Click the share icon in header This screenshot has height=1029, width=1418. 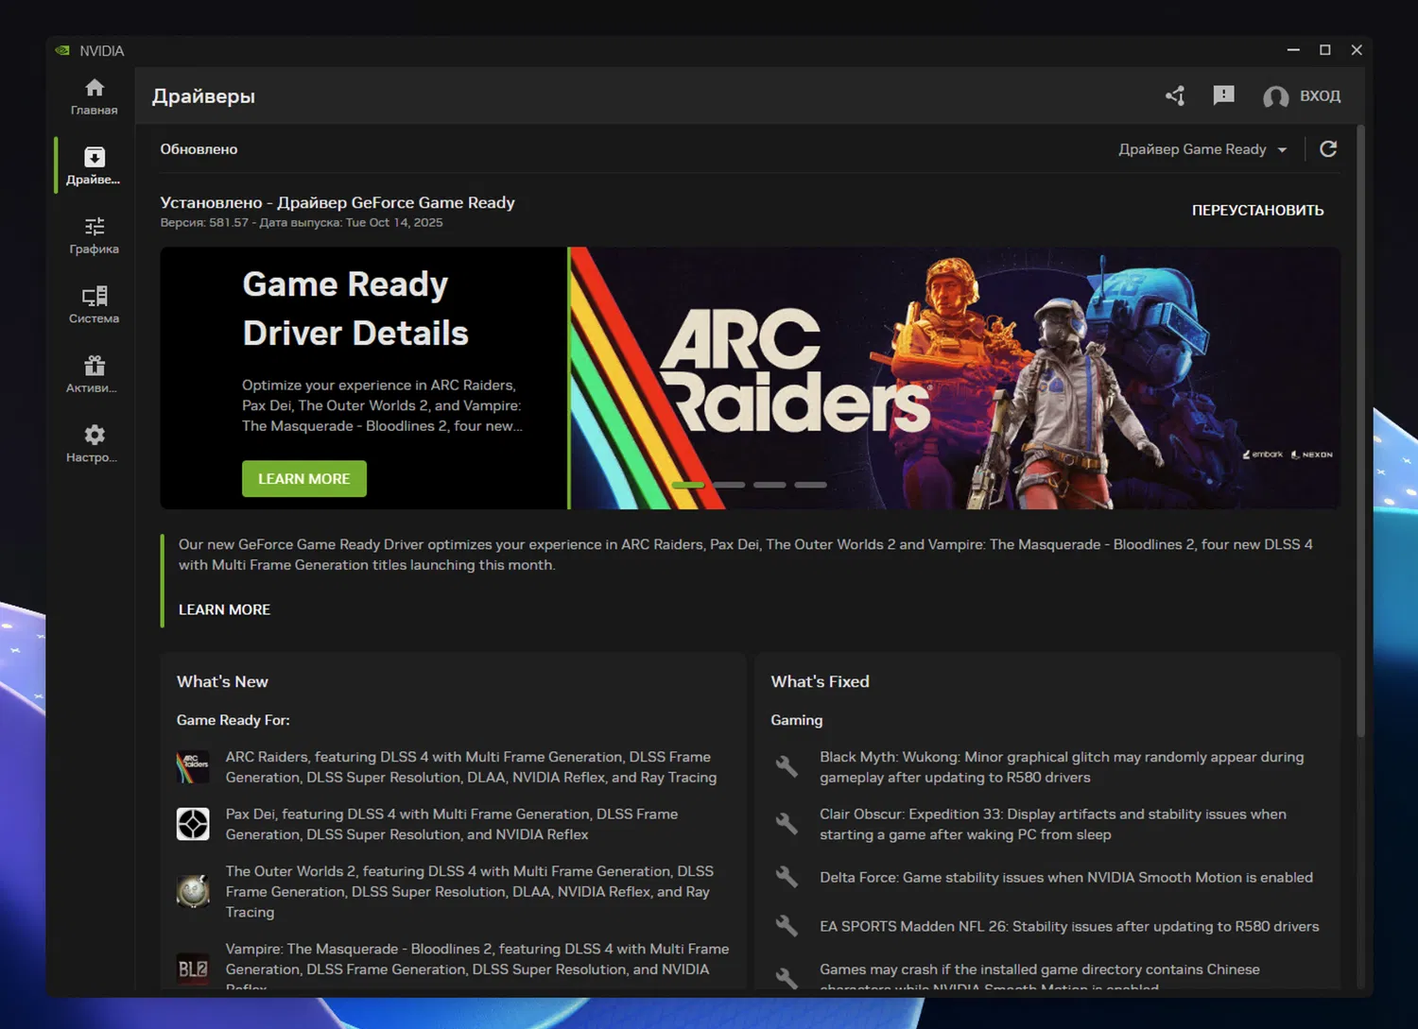coord(1175,95)
